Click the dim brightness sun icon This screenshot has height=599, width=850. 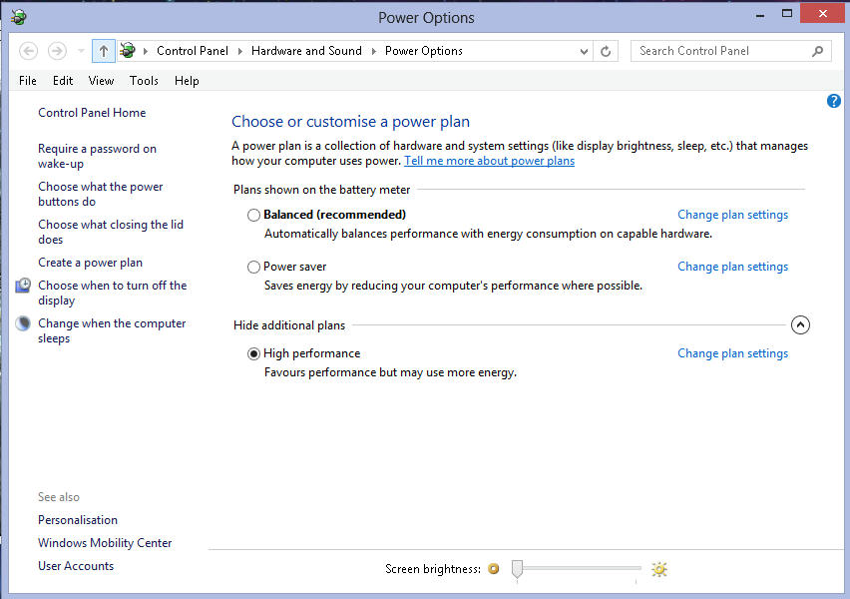[x=493, y=569]
